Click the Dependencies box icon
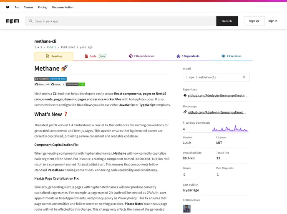 (x=131, y=56)
